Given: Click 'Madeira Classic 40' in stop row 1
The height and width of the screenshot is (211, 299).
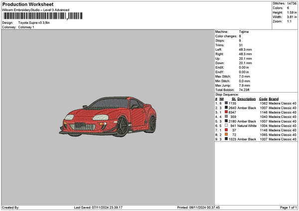Looking at the screenshot, I should [x=283, y=104].
